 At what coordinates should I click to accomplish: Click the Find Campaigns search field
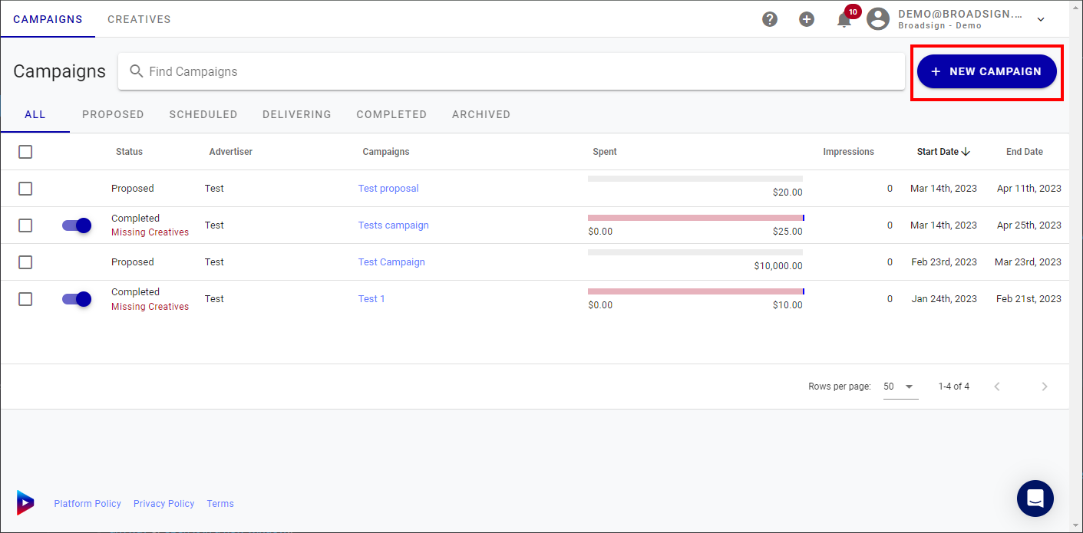click(x=522, y=71)
